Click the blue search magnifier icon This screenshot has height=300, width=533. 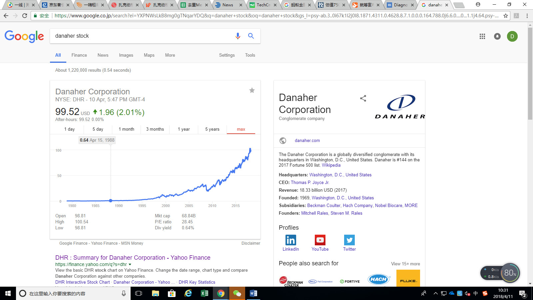pos(251,36)
